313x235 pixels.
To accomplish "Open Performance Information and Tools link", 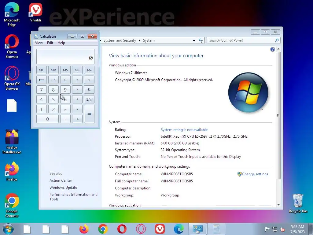I will click(73, 197).
